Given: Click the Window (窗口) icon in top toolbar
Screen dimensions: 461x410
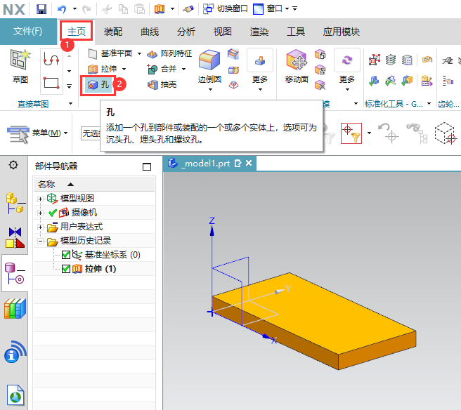Looking at the screenshot, I should click(258, 9).
